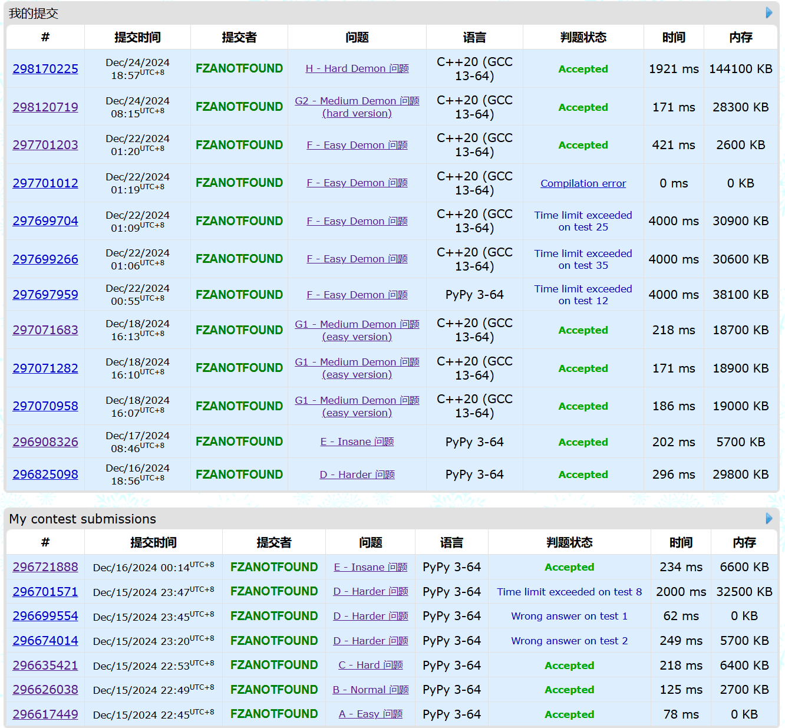Open the G1 - Medium Demon (easy version) problem
This screenshot has width=785, height=728.
pos(357,330)
